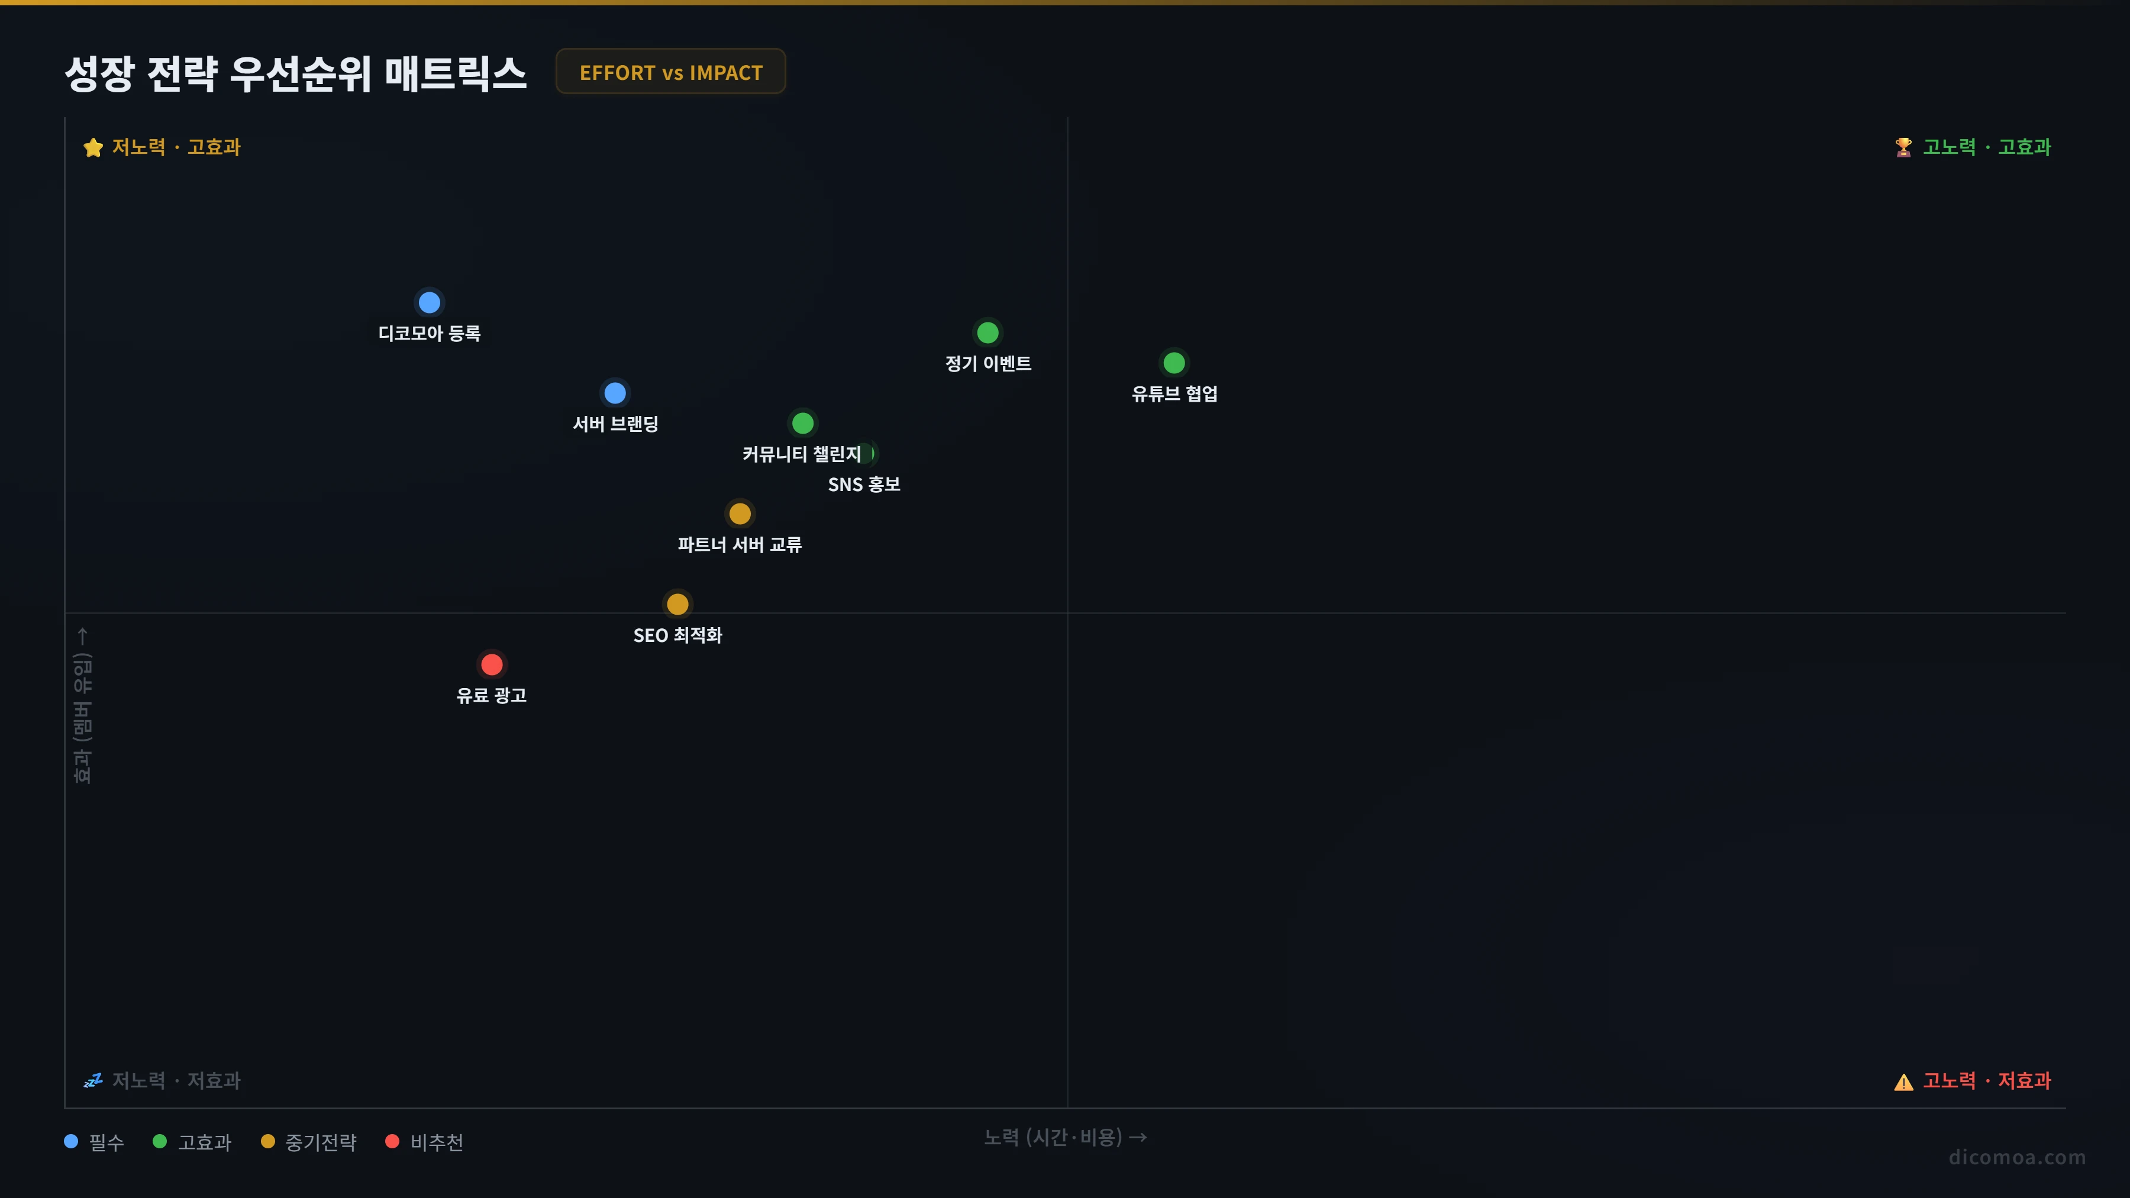Open the dicomoa.com watermark link

2017,1157
